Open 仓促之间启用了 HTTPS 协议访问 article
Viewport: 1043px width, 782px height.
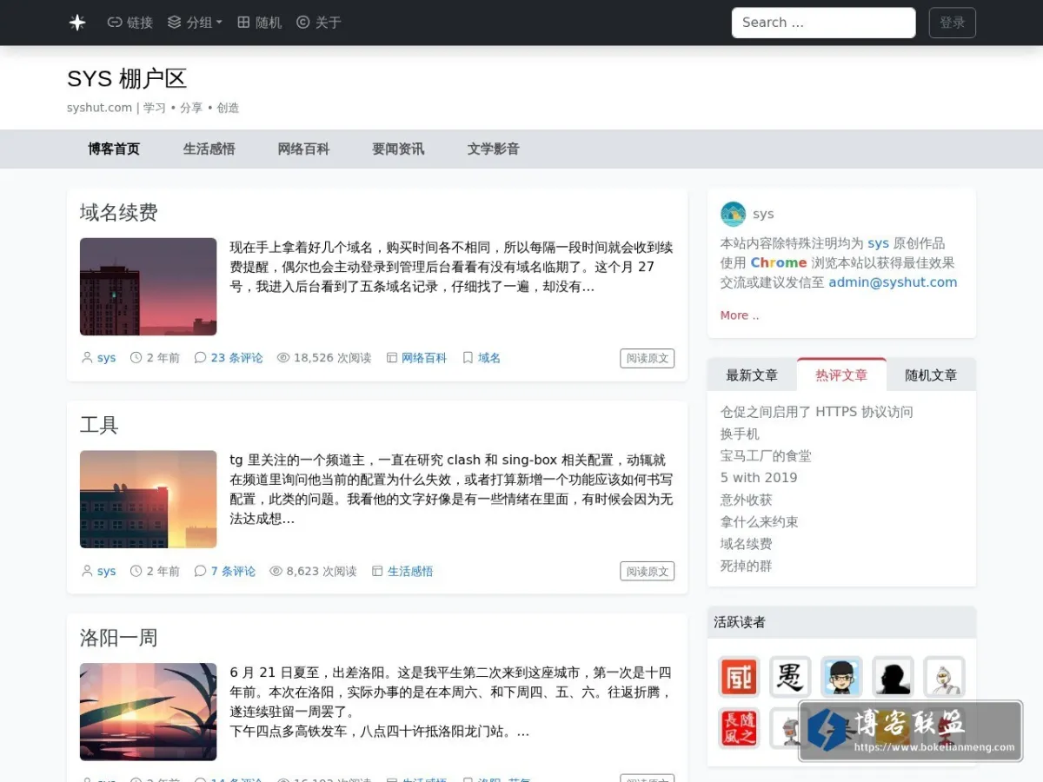pos(817,412)
